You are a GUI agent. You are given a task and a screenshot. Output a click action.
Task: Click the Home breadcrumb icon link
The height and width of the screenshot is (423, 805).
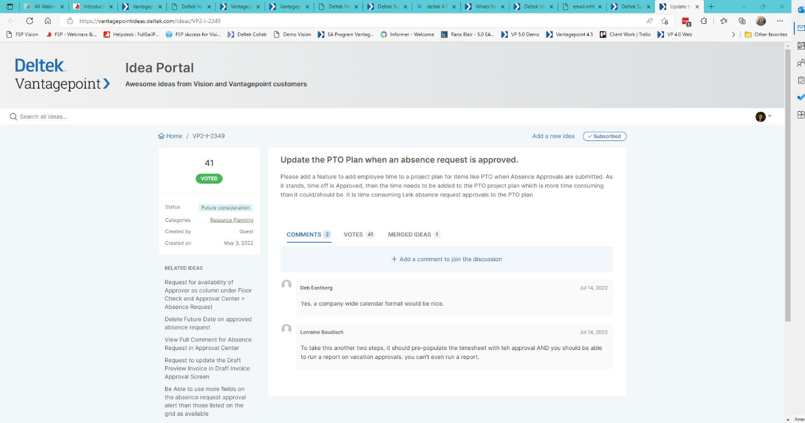click(x=170, y=136)
